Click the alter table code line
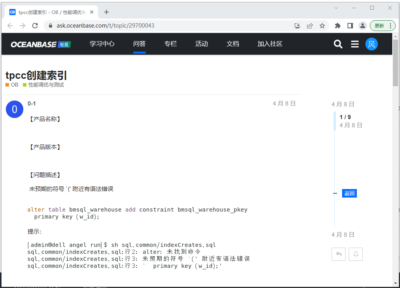400x288 pixels. (x=137, y=210)
